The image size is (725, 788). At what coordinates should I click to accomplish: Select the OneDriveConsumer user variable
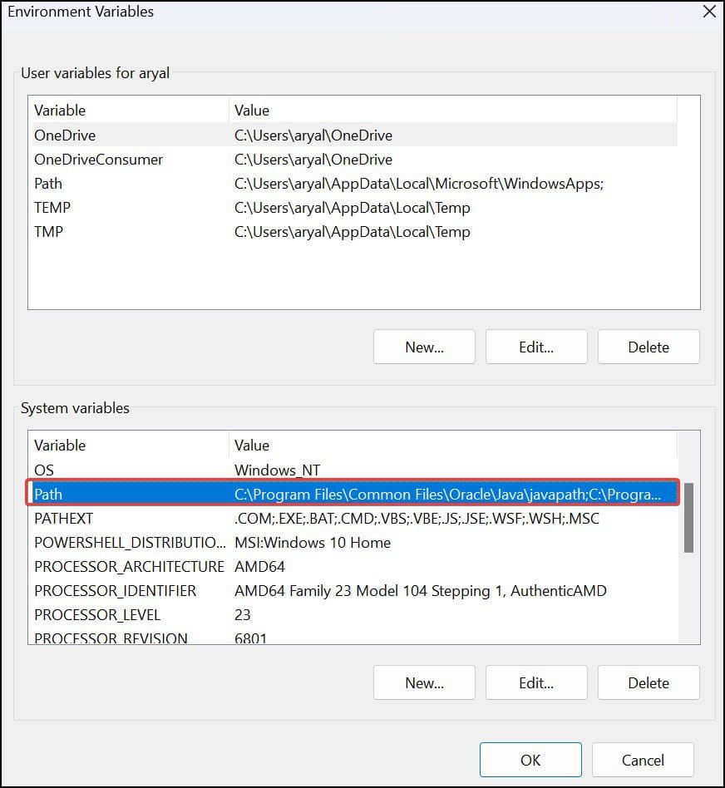[x=125, y=159]
